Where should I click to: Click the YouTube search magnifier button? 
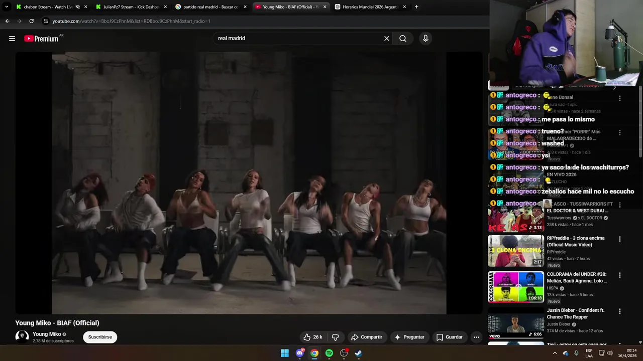click(x=403, y=39)
